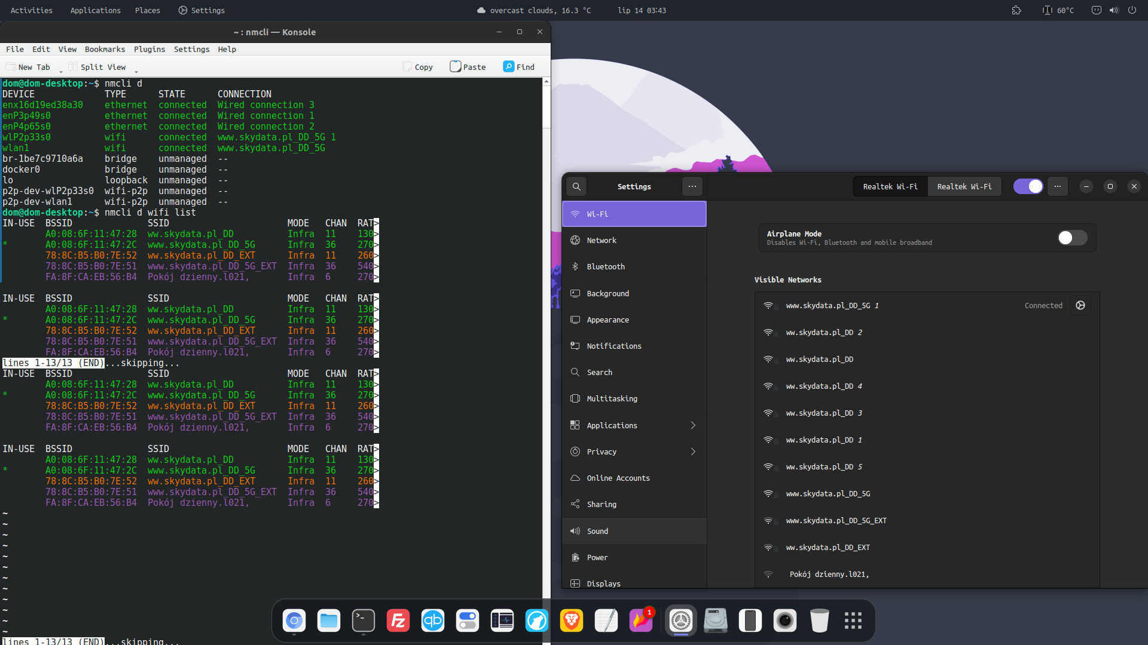Image resolution: width=1148 pixels, height=645 pixels.
Task: Expand the Privacy settings section
Action: [x=692, y=451]
